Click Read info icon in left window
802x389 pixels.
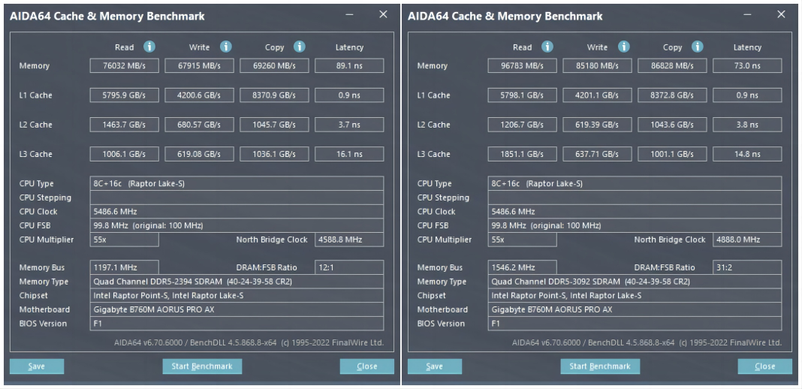[x=149, y=47]
